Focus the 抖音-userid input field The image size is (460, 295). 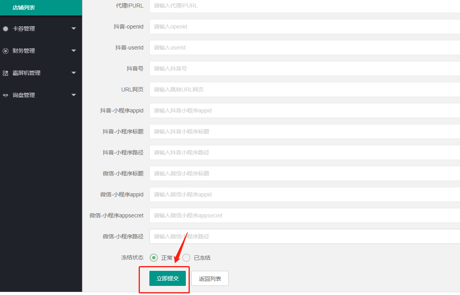click(x=305, y=48)
